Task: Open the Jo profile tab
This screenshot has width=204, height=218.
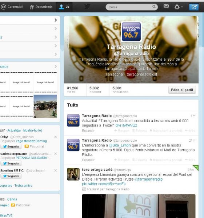Action: 64,7
